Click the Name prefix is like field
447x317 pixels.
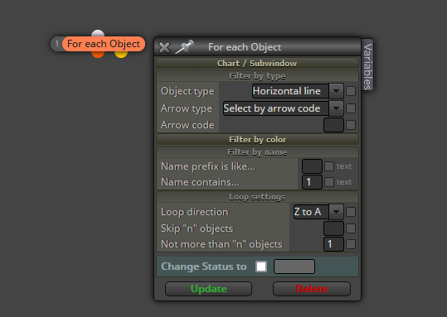tap(312, 166)
